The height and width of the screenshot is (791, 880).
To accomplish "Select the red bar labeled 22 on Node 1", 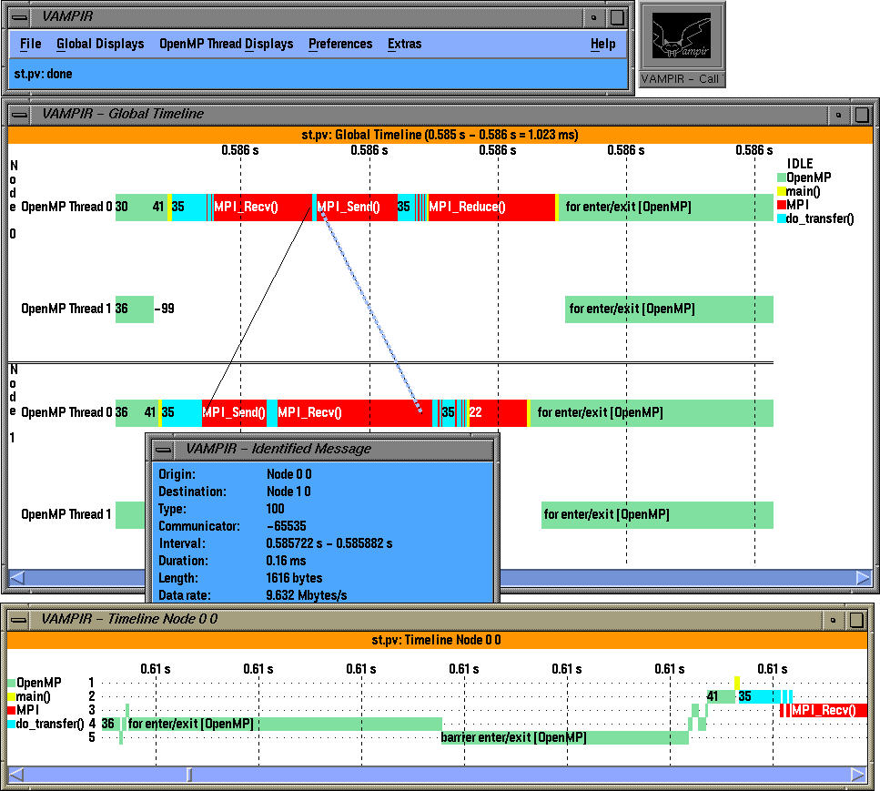I will point(498,412).
